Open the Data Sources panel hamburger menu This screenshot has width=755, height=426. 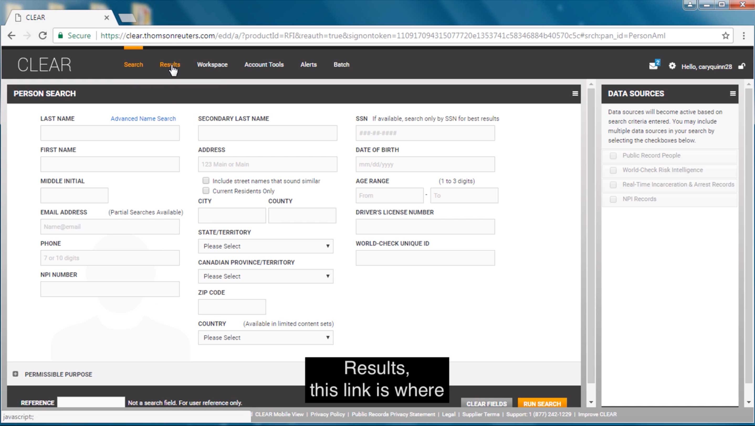732,93
